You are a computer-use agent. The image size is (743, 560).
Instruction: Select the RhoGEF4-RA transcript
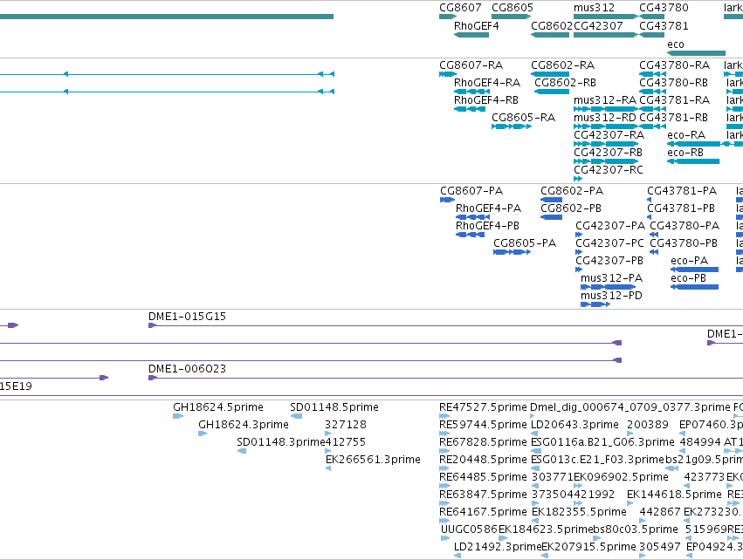(x=471, y=92)
